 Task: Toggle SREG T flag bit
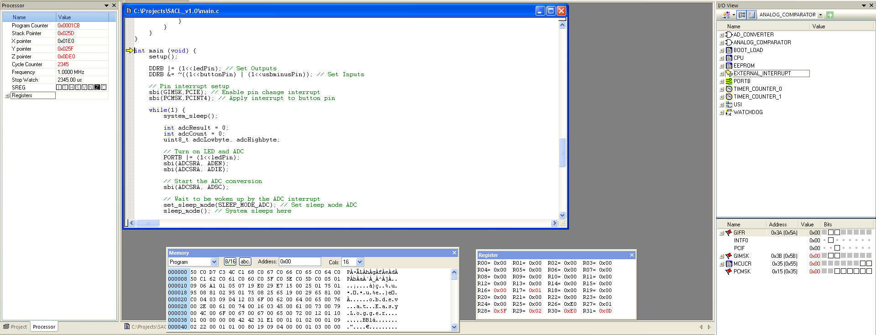[65, 87]
